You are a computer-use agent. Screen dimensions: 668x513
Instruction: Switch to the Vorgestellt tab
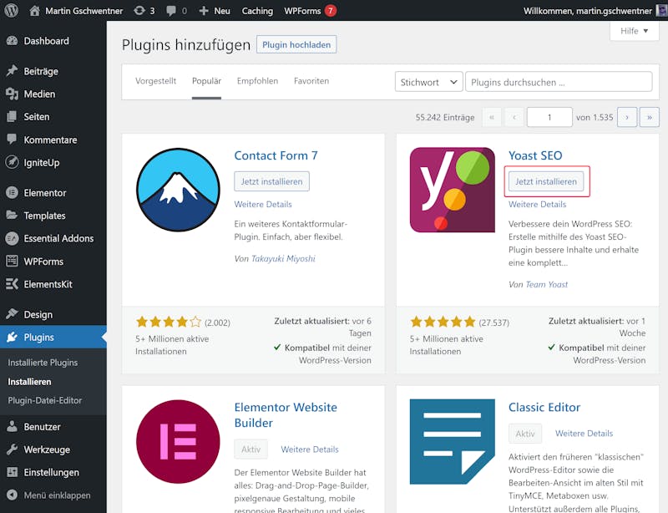coord(156,81)
